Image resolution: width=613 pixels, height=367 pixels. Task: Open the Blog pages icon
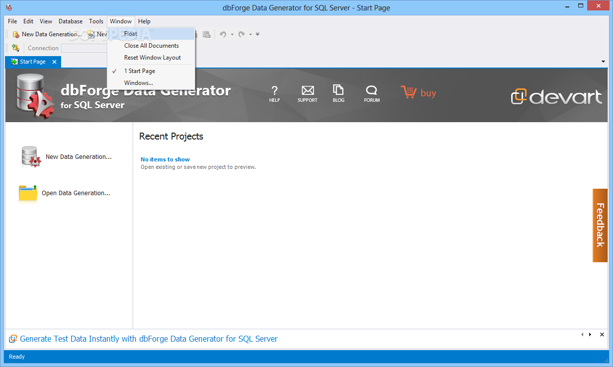[338, 90]
